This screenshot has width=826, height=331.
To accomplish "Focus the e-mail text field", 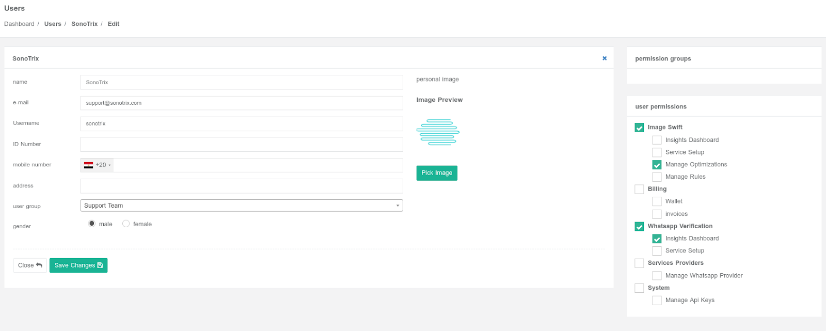I will click(241, 103).
